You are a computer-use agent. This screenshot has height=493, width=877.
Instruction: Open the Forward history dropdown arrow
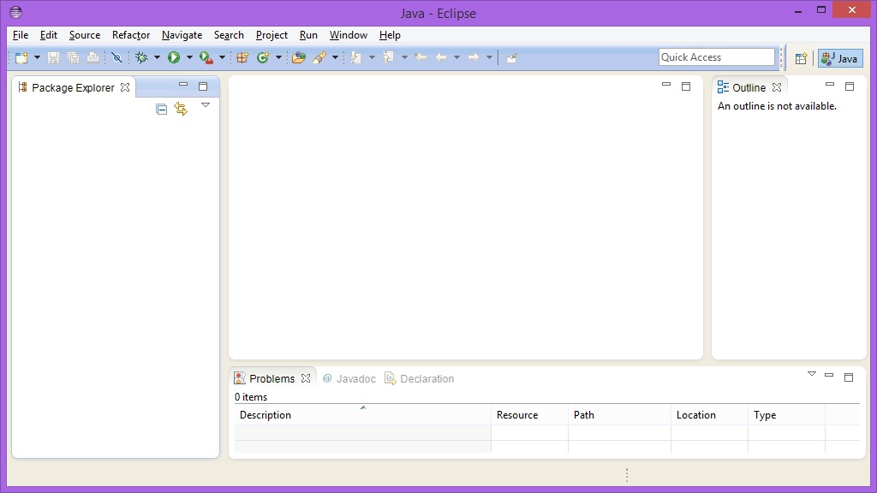[x=489, y=57]
